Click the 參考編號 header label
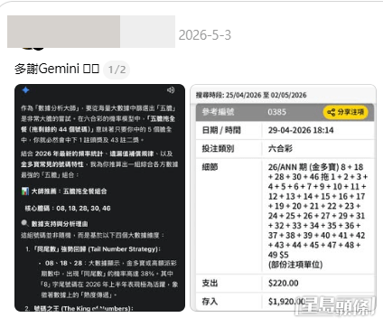383x327 pixels. click(x=218, y=112)
